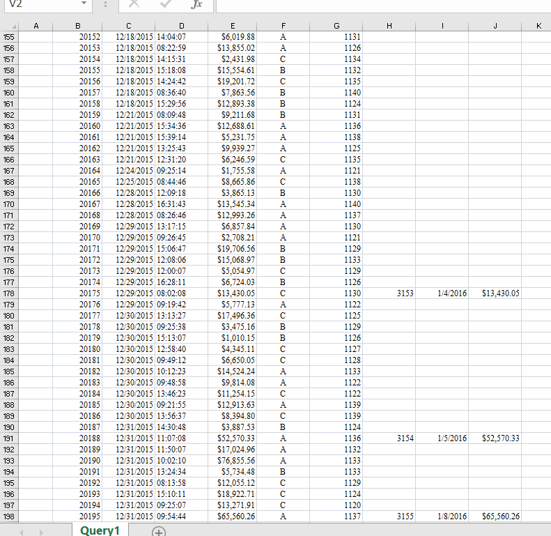Select row 155 header

point(9,37)
